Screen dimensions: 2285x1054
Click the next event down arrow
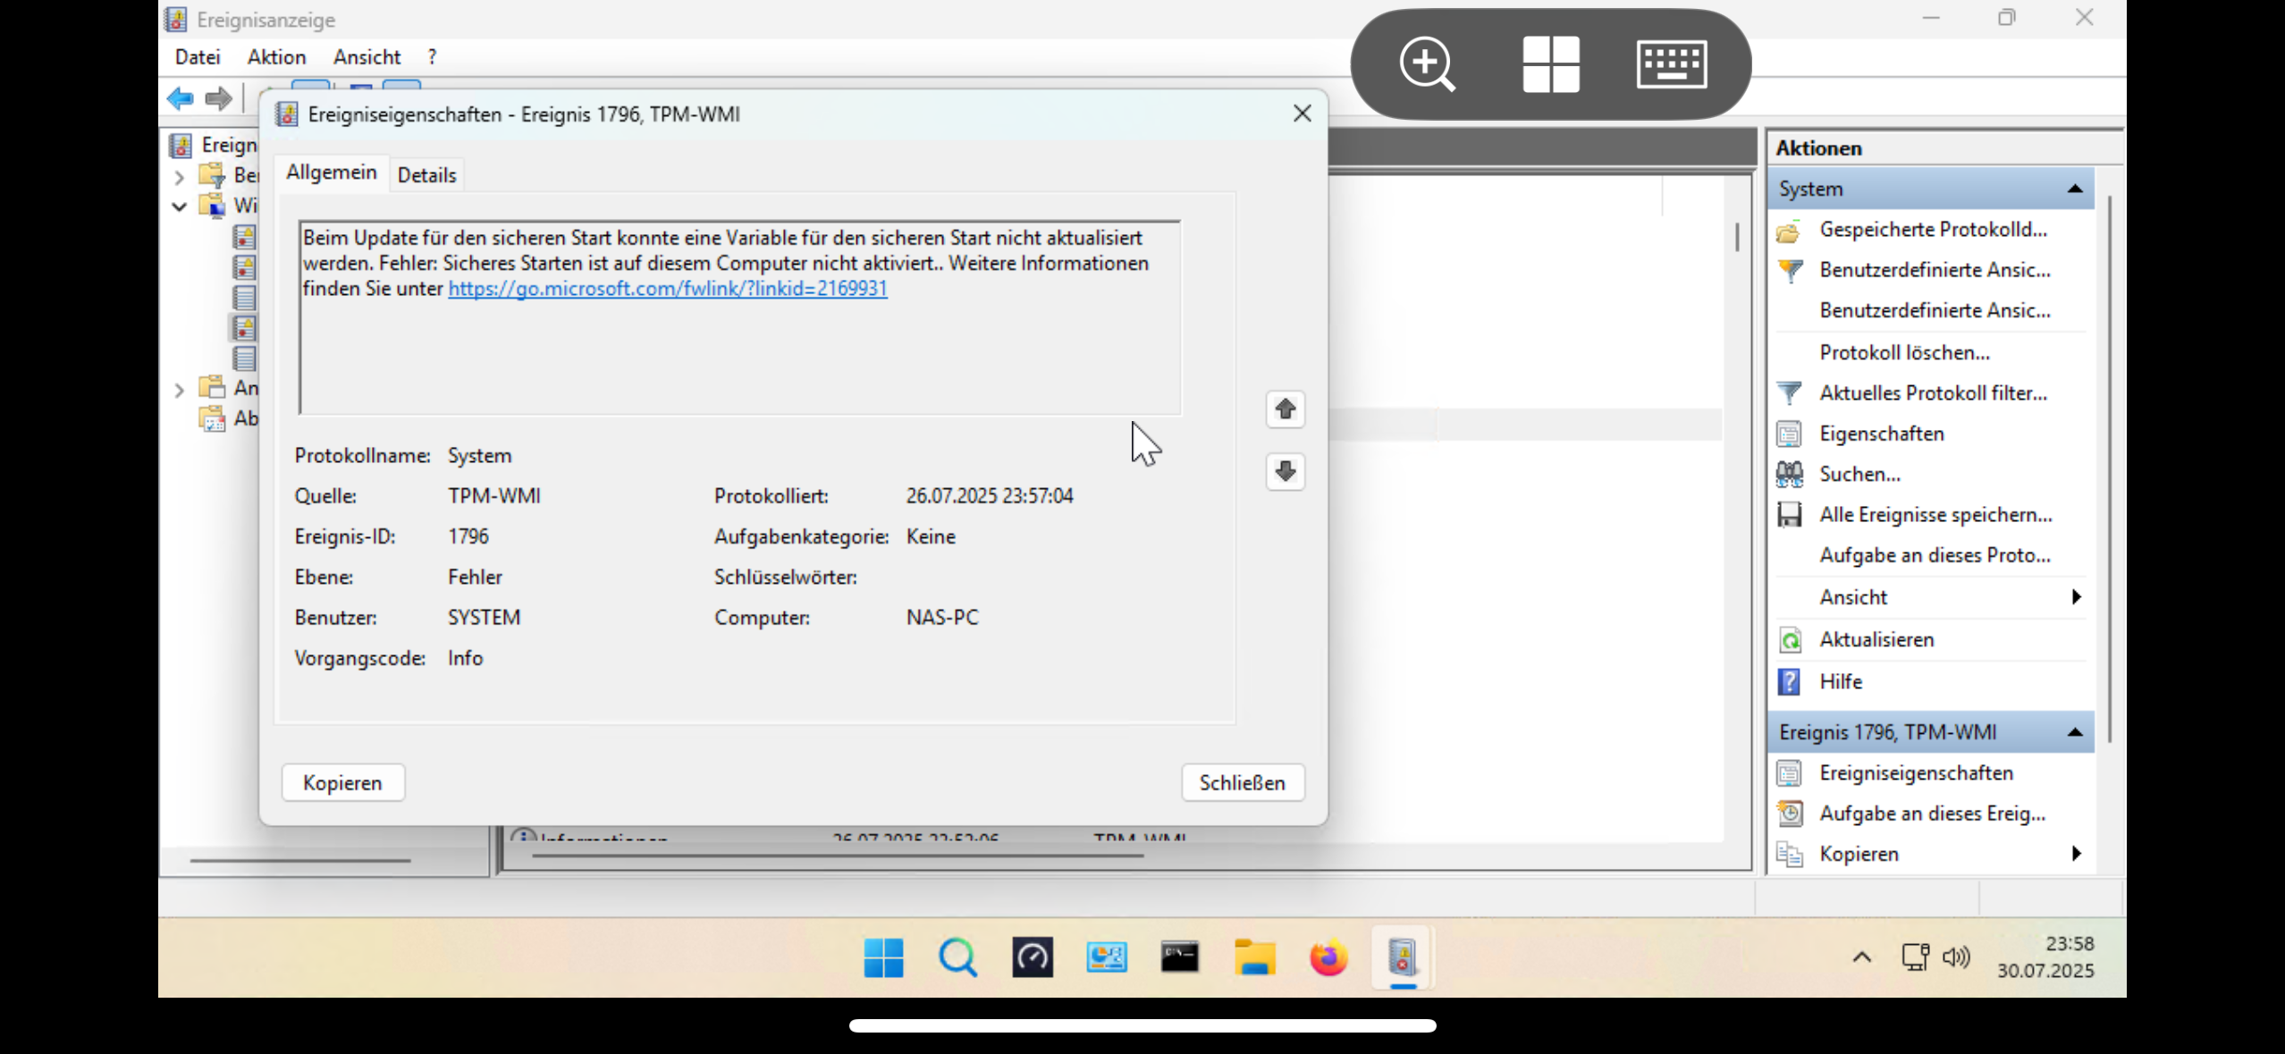pyautogui.click(x=1285, y=471)
